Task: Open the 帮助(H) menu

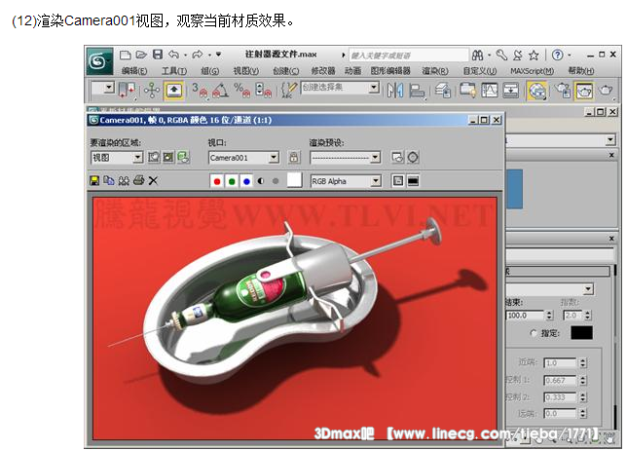Action: (581, 71)
